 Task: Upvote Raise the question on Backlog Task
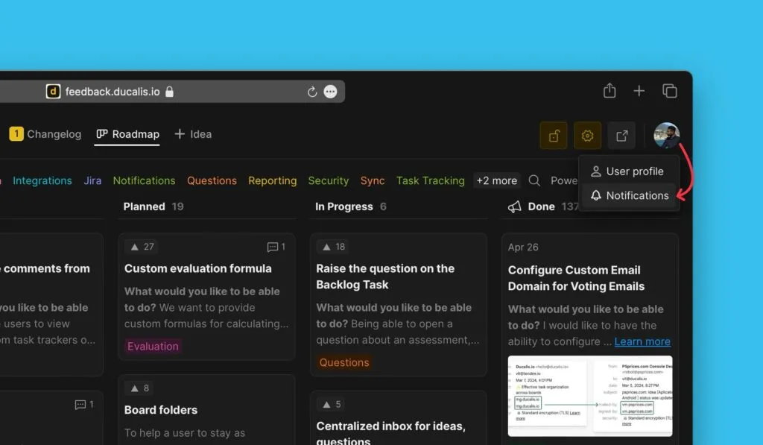coord(334,247)
